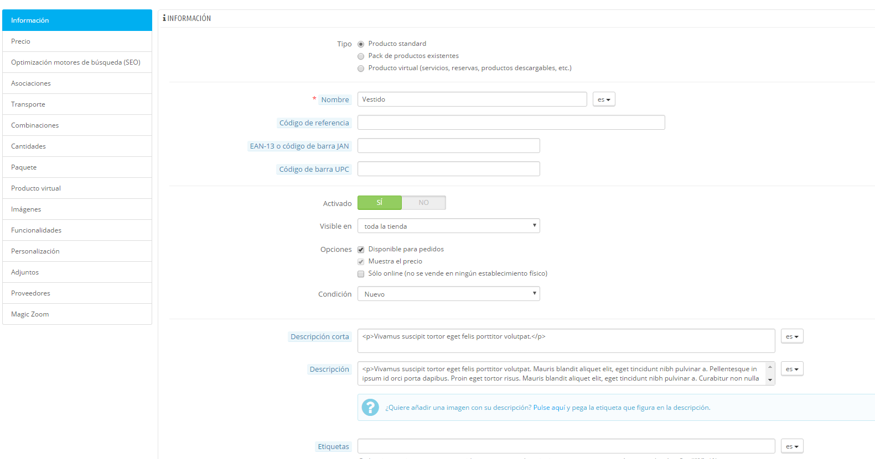This screenshot has height=459, width=875.
Task: Open language dropdown next to Nombre field
Action: (x=604, y=99)
